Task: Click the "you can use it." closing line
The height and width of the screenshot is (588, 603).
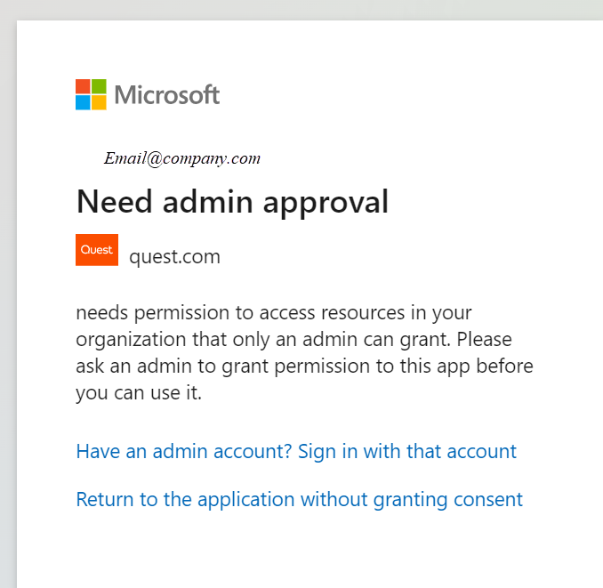Action: [x=139, y=393]
